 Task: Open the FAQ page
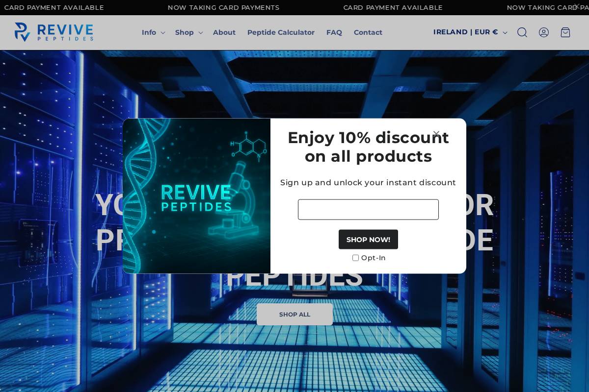click(334, 32)
